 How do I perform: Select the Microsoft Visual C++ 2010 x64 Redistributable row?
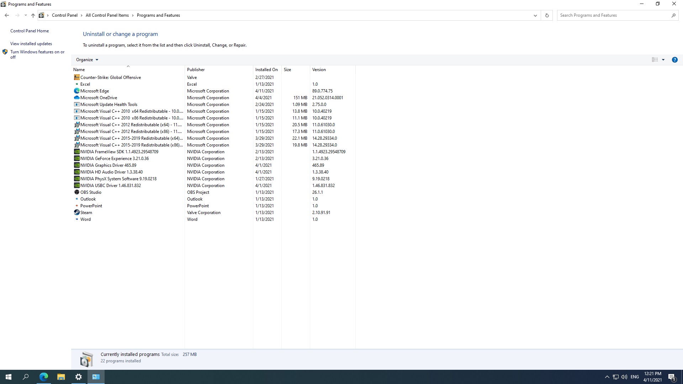213,111
